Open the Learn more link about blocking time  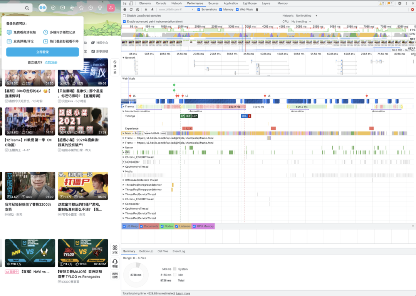[183, 293]
